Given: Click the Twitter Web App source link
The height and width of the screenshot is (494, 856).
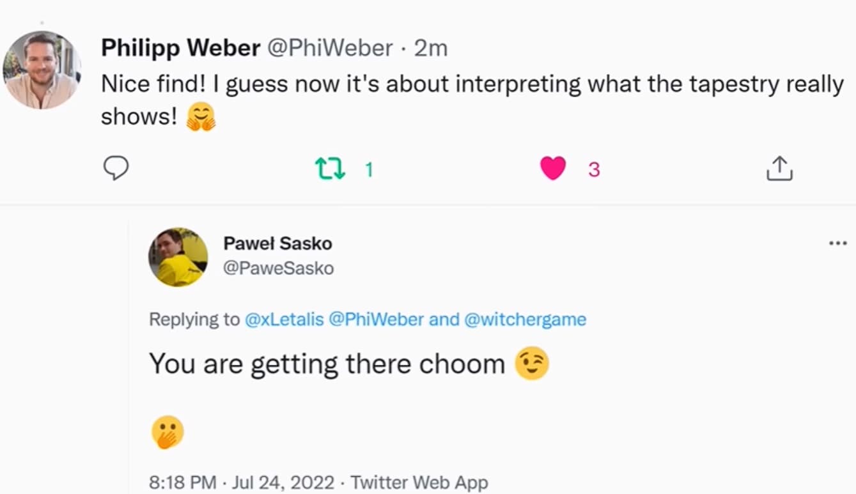Looking at the screenshot, I should pyautogui.click(x=419, y=482).
